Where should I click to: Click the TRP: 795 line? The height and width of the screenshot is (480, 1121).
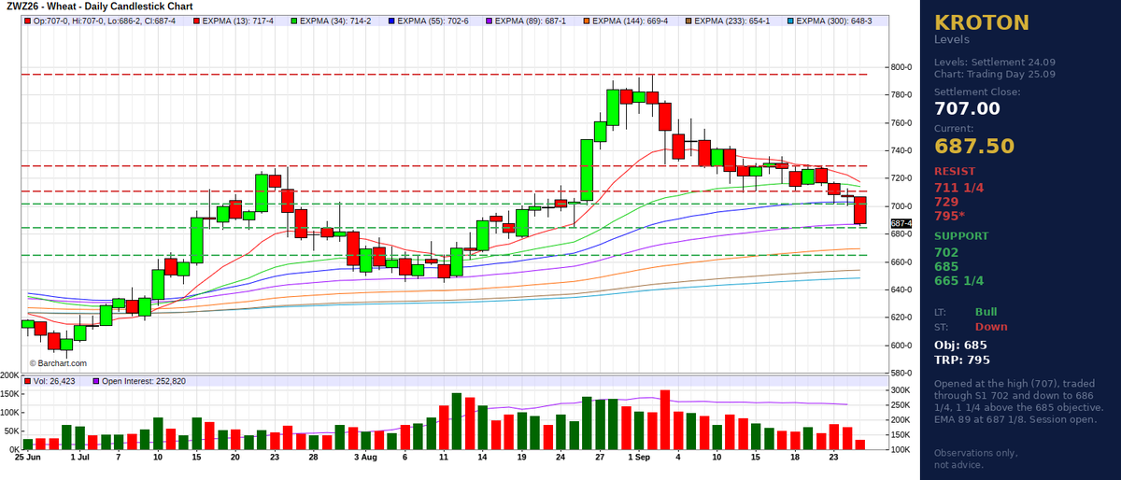[962, 360]
